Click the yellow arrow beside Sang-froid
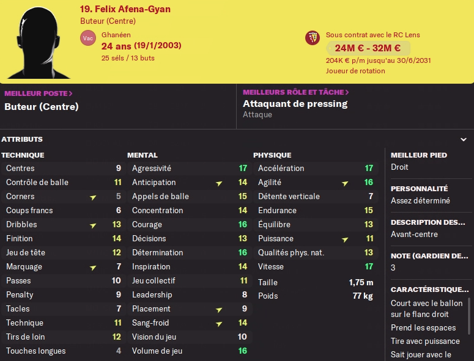Image resolution: width=474 pixels, height=361 pixels. (x=219, y=323)
